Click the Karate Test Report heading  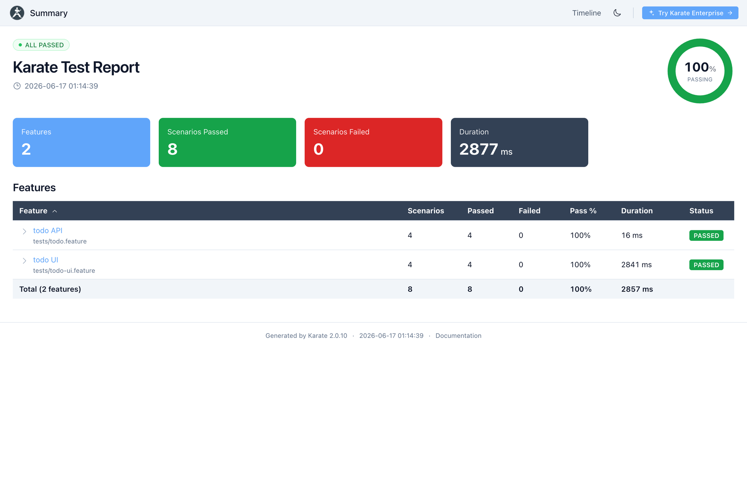point(76,68)
